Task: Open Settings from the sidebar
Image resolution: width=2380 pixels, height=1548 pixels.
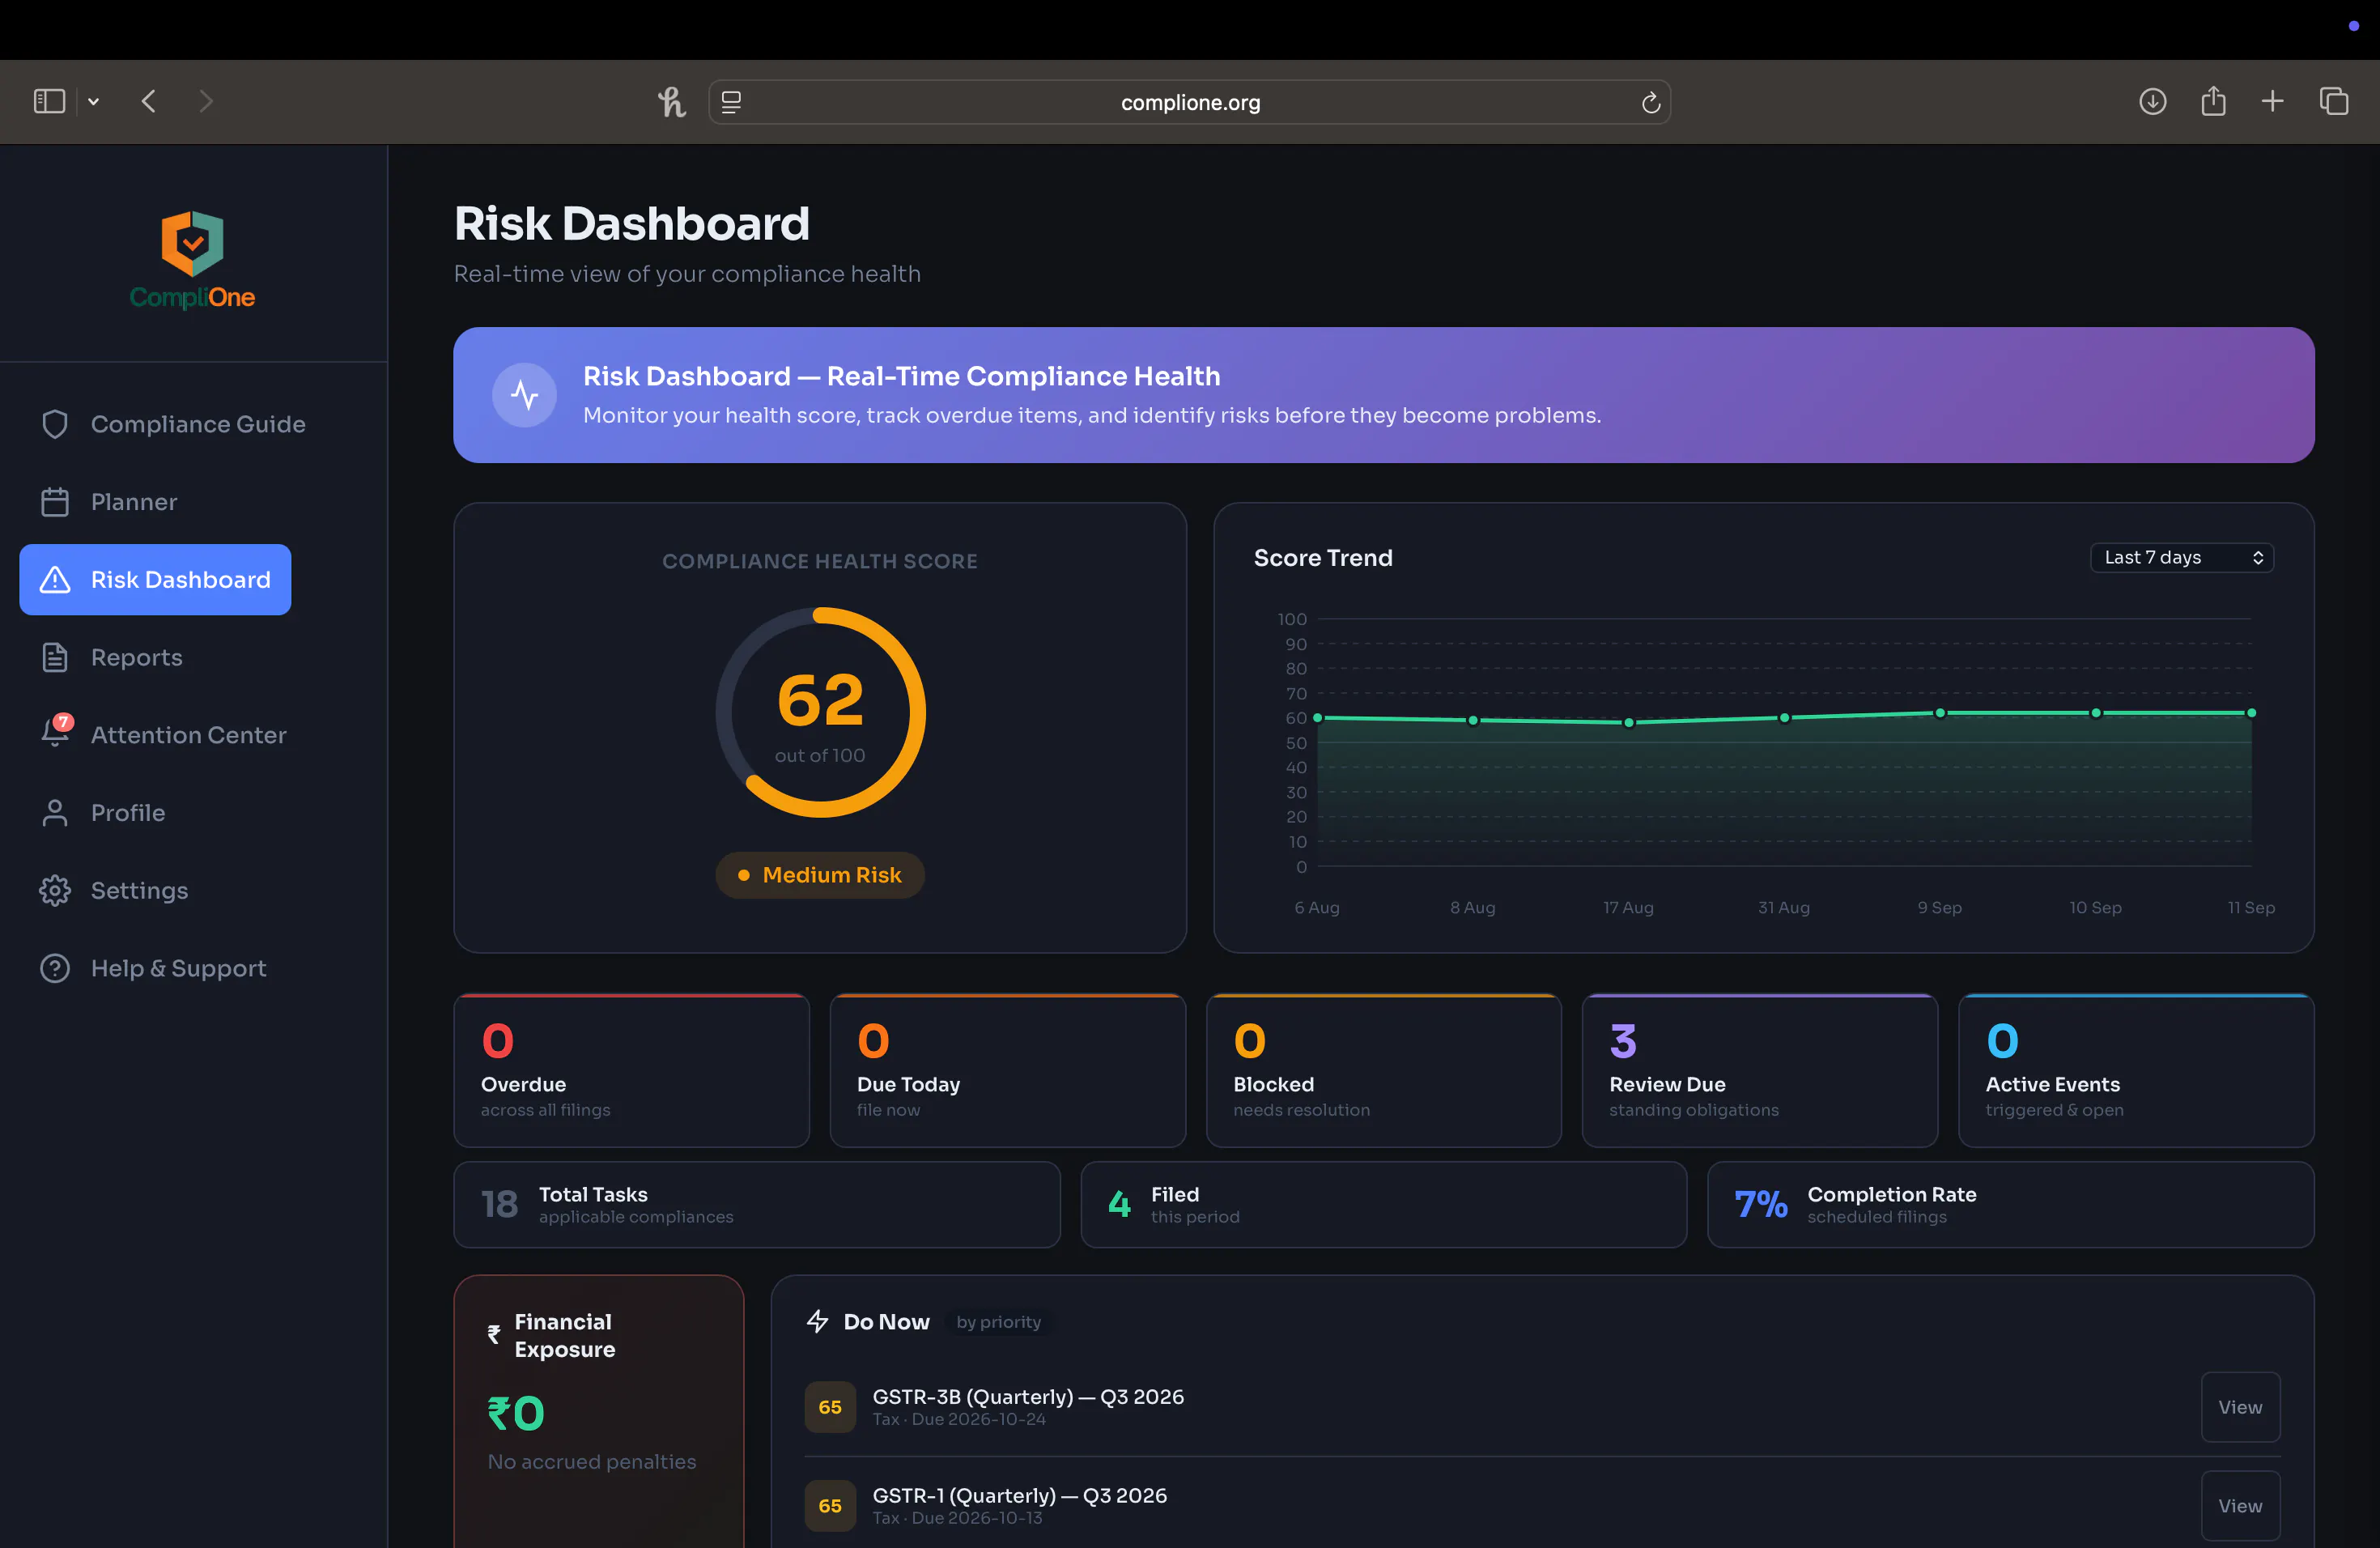Action: point(113,891)
